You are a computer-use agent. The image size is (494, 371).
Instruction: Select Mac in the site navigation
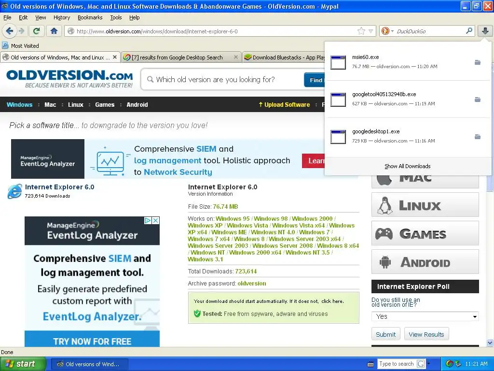(x=50, y=104)
